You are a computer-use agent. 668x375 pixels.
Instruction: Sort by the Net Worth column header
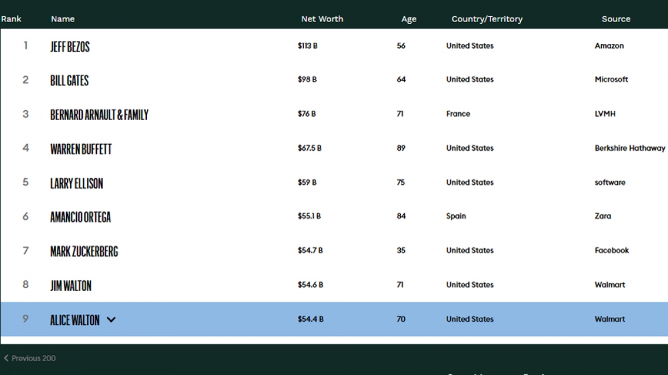coord(322,19)
